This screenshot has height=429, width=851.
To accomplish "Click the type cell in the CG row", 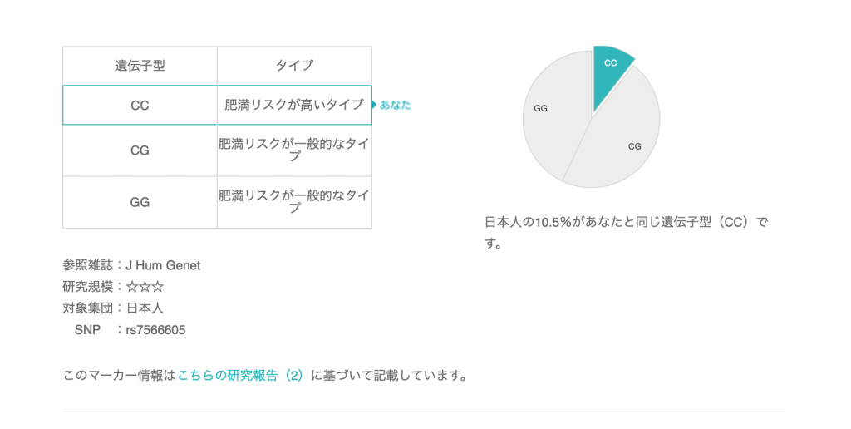I will click(294, 150).
